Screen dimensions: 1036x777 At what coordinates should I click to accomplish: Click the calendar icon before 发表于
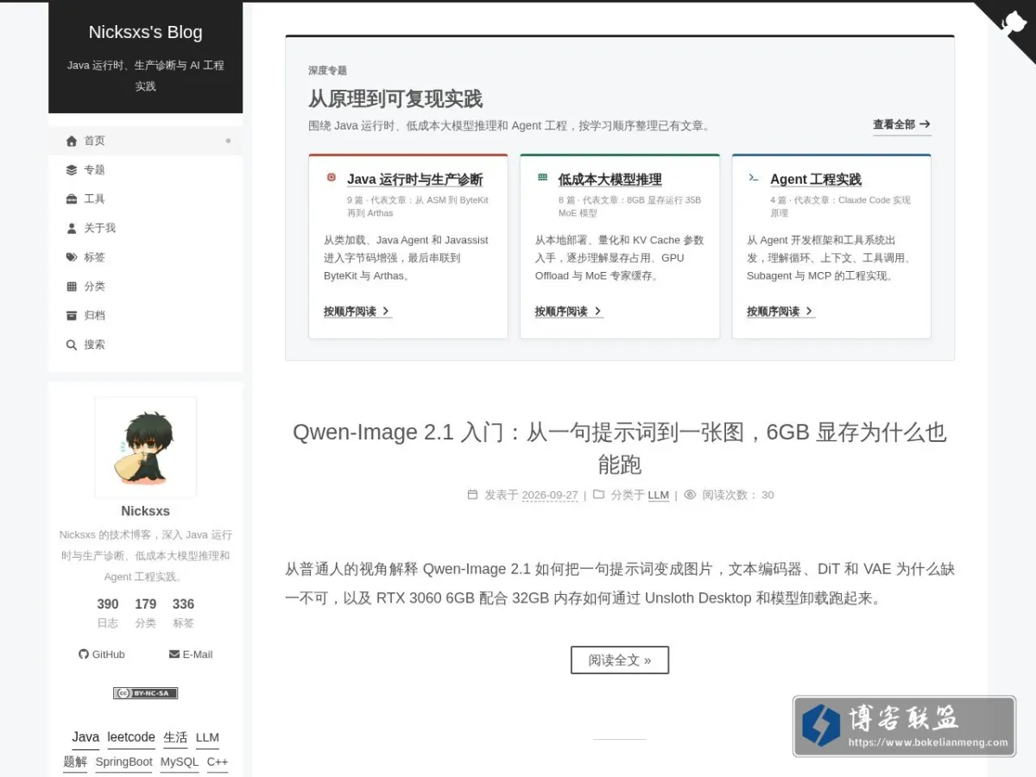coord(472,495)
